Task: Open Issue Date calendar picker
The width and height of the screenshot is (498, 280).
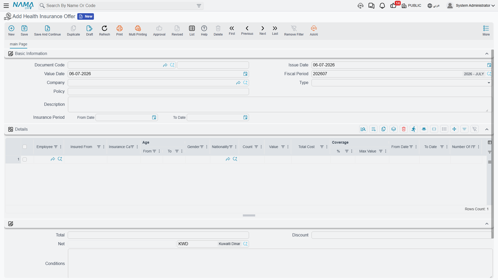Action: 489,65
